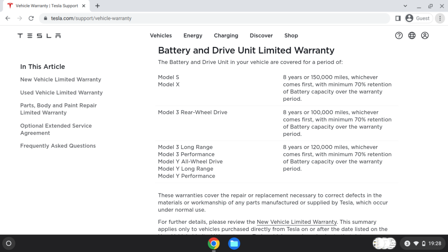The height and width of the screenshot is (252, 448).
Task: Open the Tesla account profile icon
Action: [x=425, y=35]
